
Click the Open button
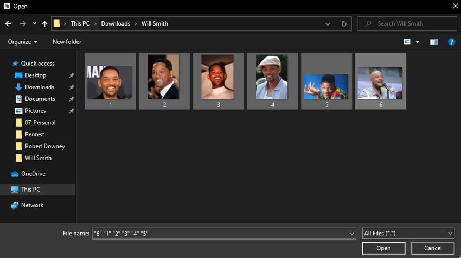click(x=383, y=248)
